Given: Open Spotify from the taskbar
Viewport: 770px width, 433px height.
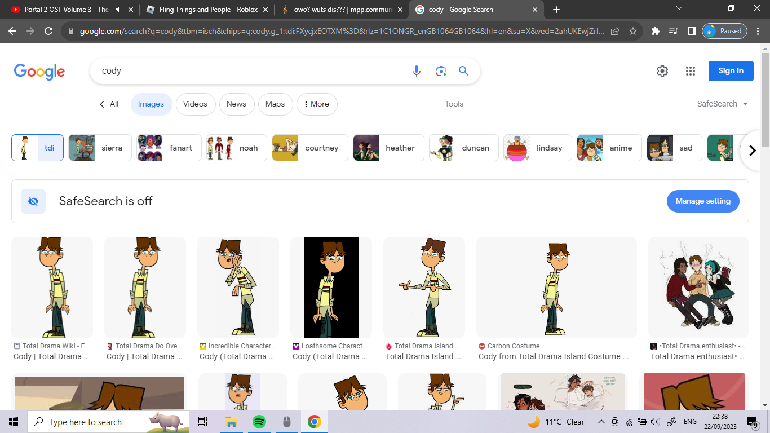Looking at the screenshot, I should (259, 422).
